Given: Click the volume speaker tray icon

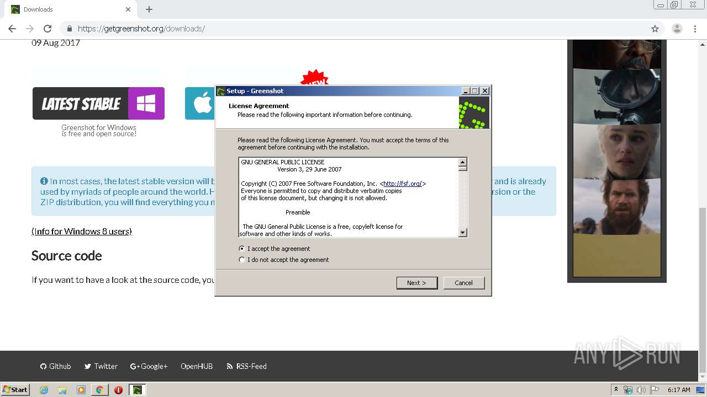Looking at the screenshot, I should (641, 390).
